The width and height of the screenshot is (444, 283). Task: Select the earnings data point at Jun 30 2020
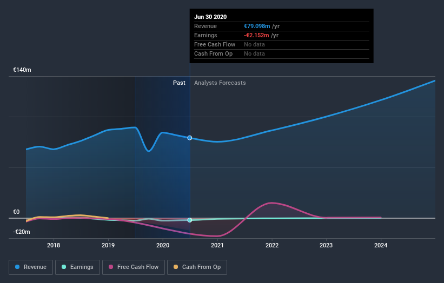(190, 220)
